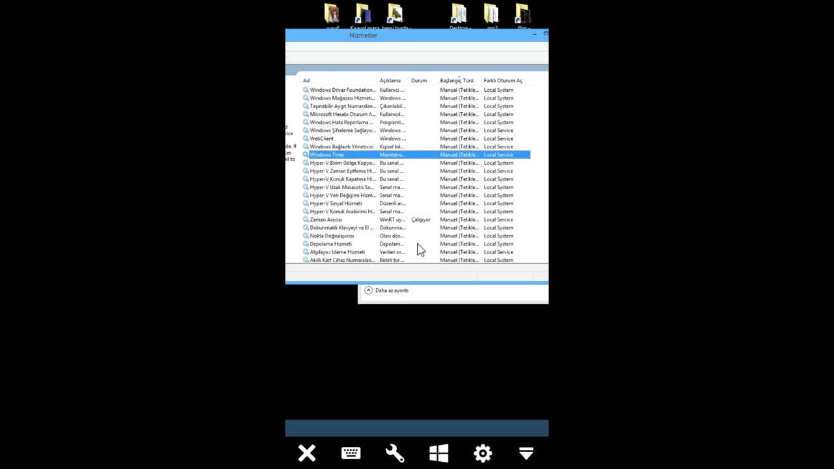This screenshot has height=469, width=834.
Task: Tap the Windows logo key icon
Action: [439, 453]
